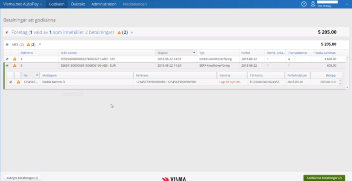The image size is (352, 181).
Task: Open the Administration tab
Action: click(104, 4)
